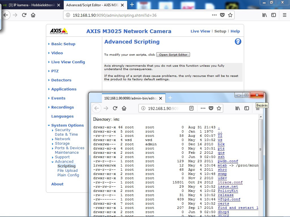This screenshot has height=217, width=290.
Task: Open Network under System Options
Action: [x=63, y=139]
